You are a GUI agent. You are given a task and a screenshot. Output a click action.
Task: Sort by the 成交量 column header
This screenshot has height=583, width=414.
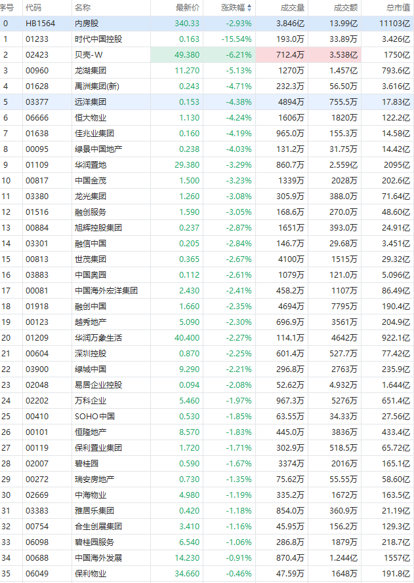coord(293,8)
